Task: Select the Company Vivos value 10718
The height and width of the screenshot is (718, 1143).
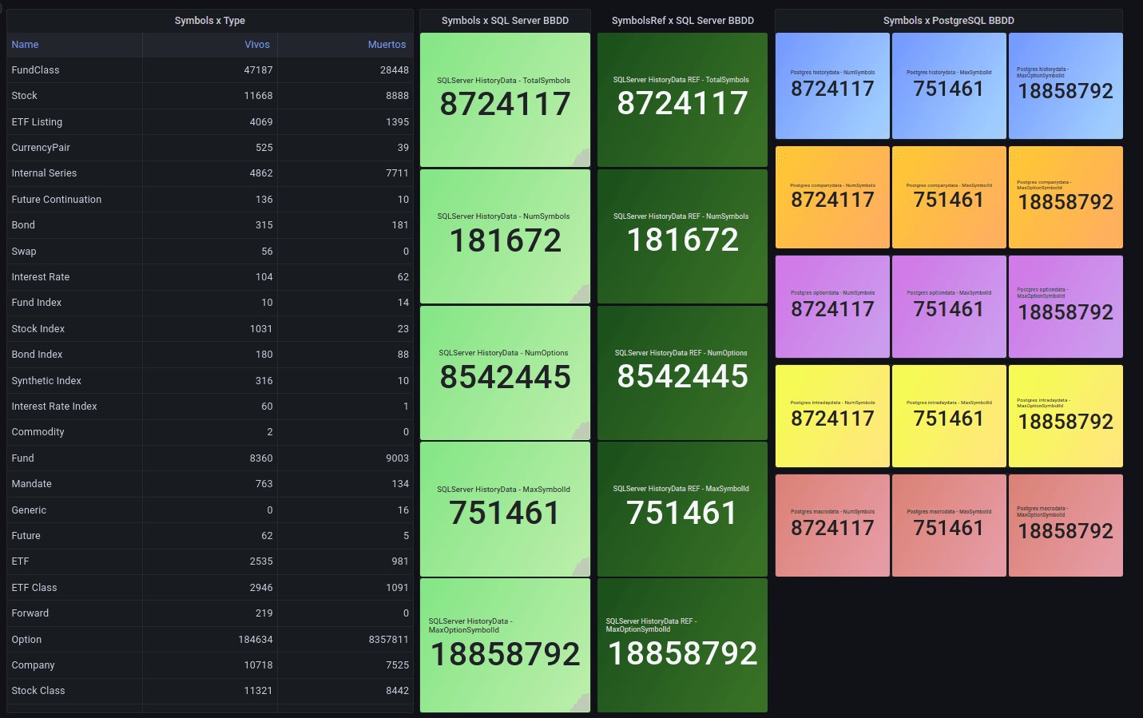Action: [x=258, y=665]
